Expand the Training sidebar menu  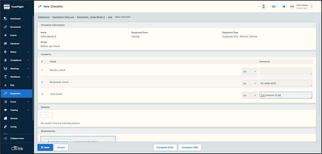tap(17, 110)
